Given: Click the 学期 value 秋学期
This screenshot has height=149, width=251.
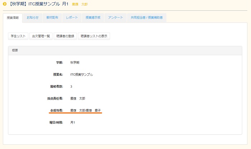Looking at the screenshot, I should click(75, 62).
